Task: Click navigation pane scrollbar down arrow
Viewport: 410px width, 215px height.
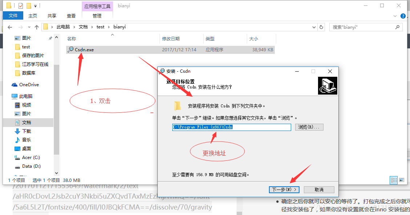Action: (x=56, y=173)
